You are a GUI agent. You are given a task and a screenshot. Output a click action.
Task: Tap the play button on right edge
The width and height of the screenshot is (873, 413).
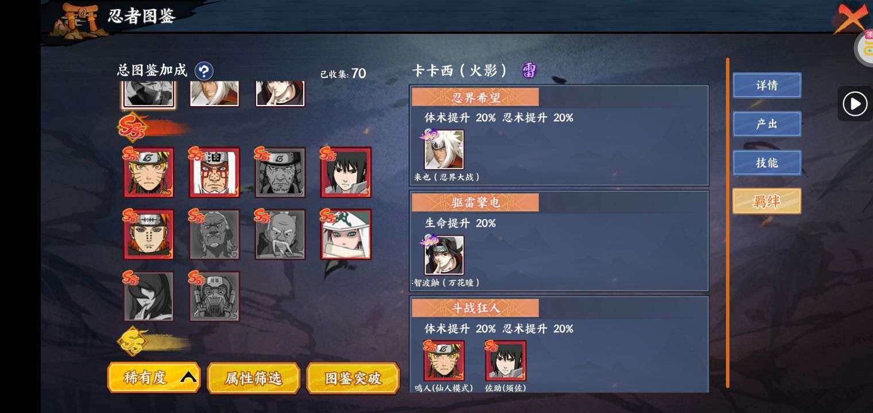[x=855, y=104]
